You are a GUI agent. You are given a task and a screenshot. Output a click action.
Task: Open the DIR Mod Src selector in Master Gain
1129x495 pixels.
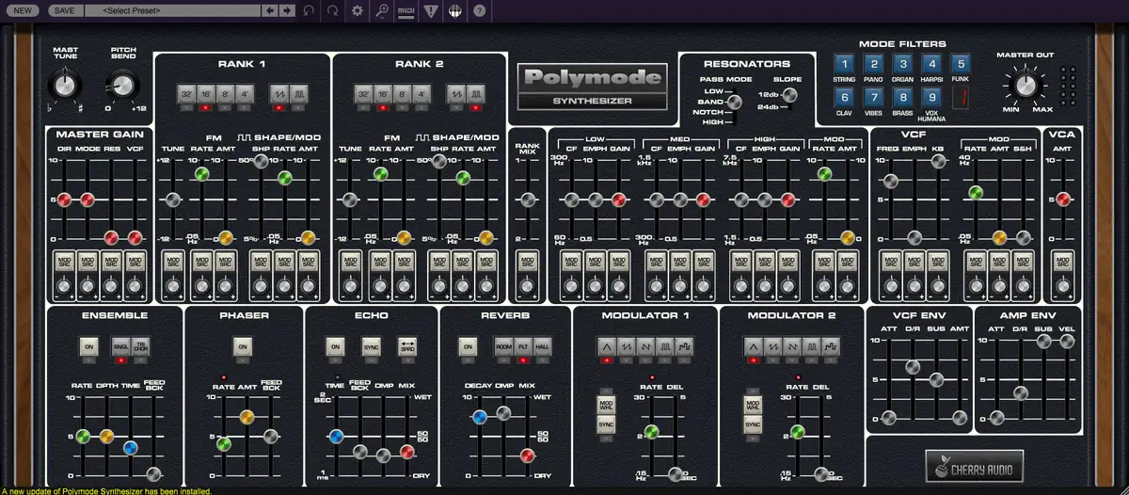pos(64,261)
